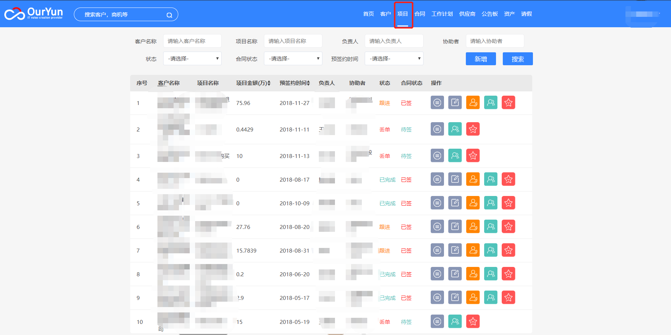The height and width of the screenshot is (335, 671).
Task: Focus the 负责人 input field
Action: 394,41
